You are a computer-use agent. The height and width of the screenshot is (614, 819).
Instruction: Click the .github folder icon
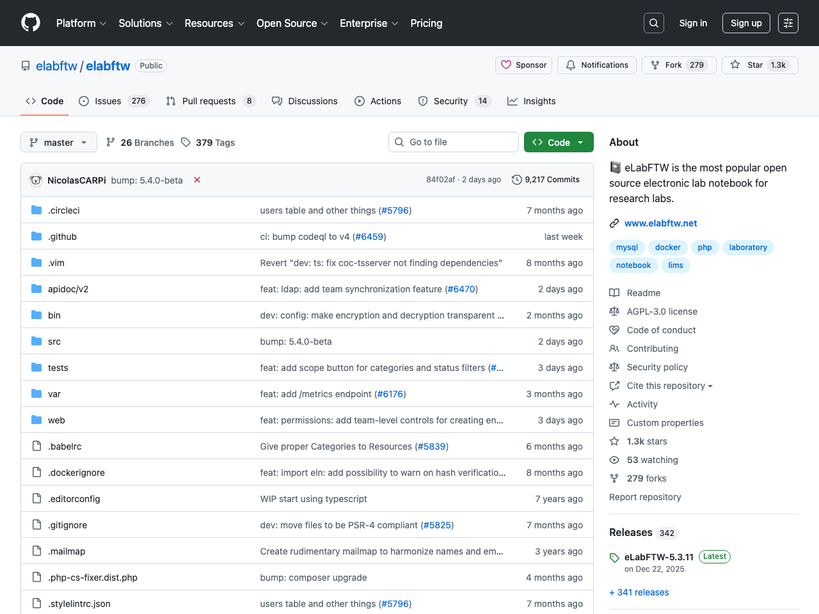point(36,236)
